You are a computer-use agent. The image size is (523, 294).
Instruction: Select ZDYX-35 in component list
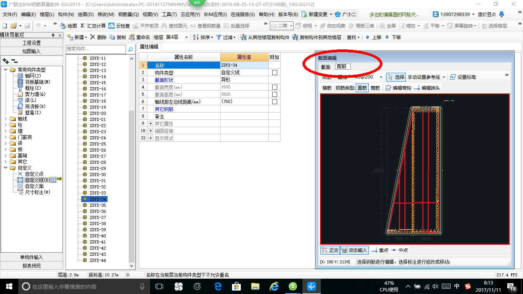[98, 205]
